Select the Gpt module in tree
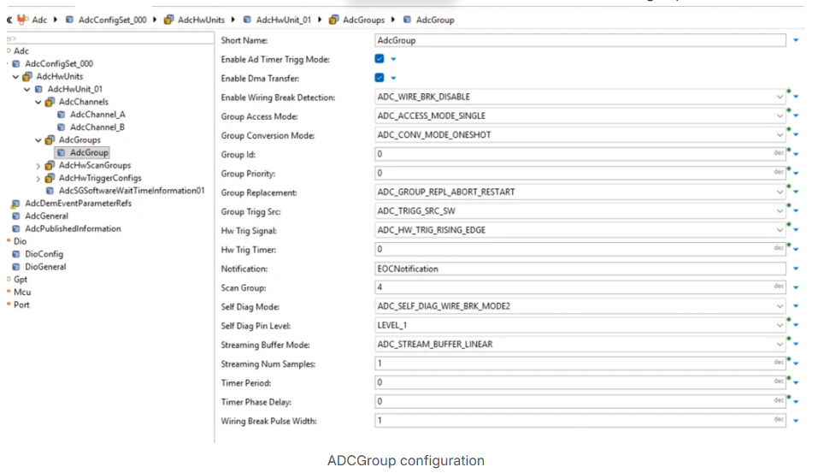This screenshot has width=818, height=473. coord(21,280)
